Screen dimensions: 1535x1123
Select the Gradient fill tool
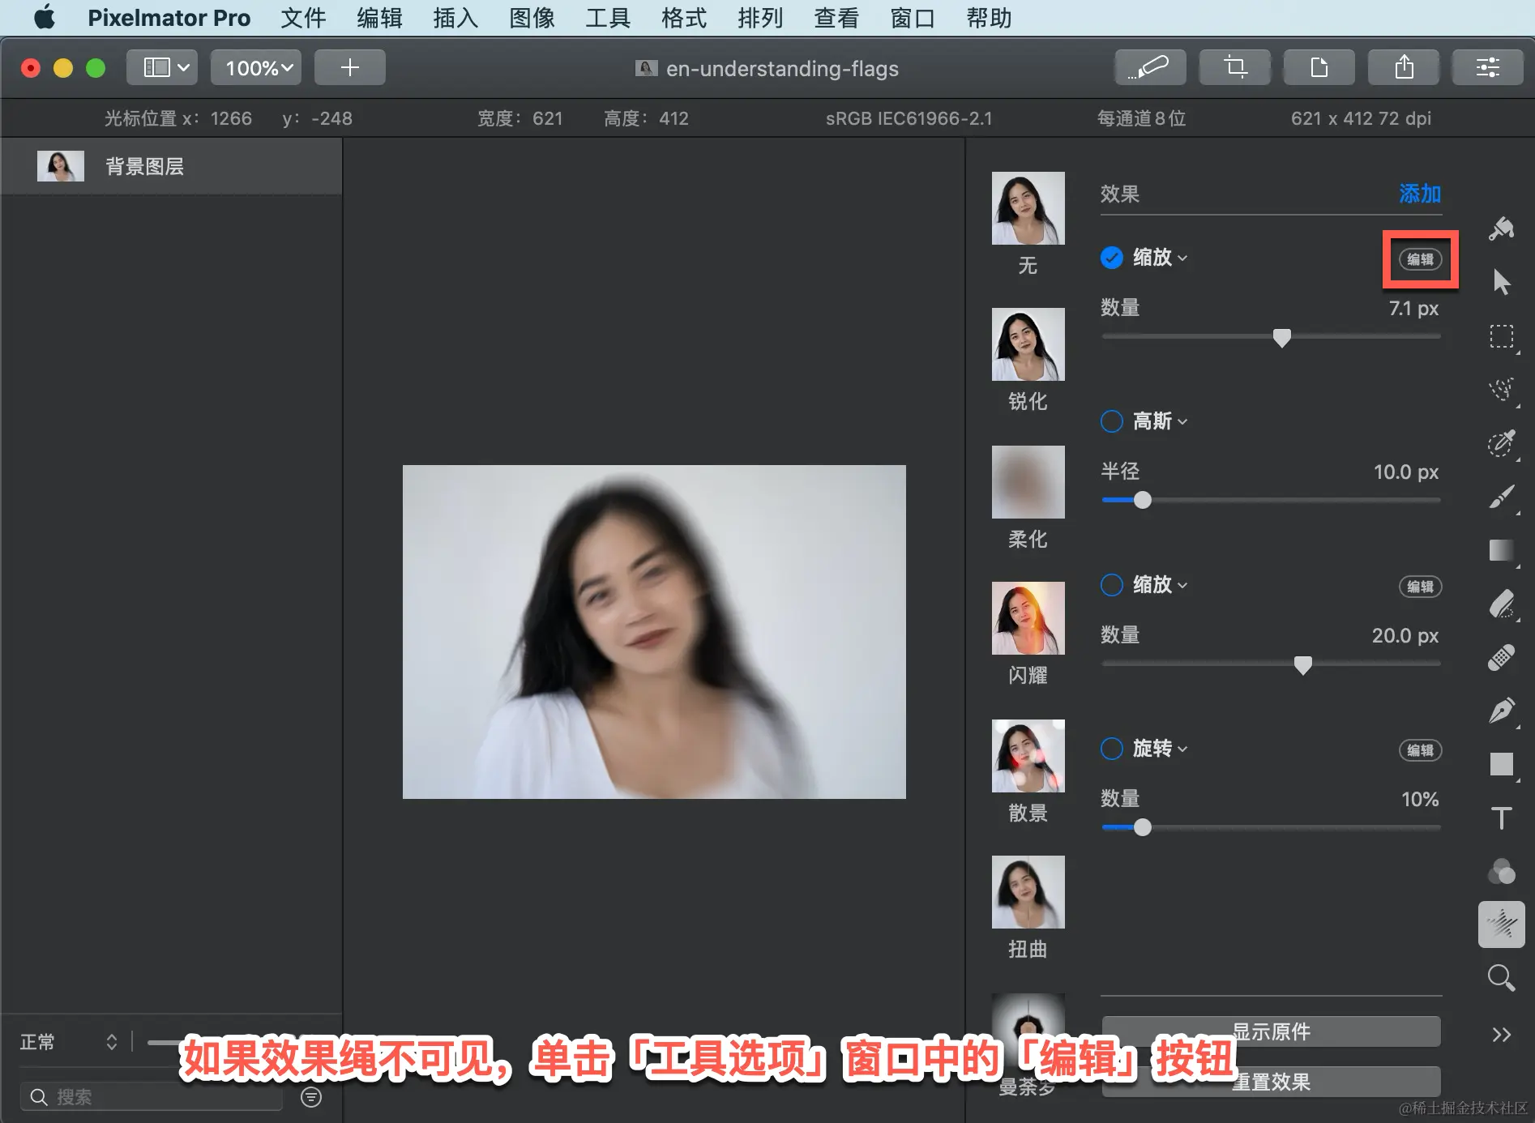[1501, 550]
